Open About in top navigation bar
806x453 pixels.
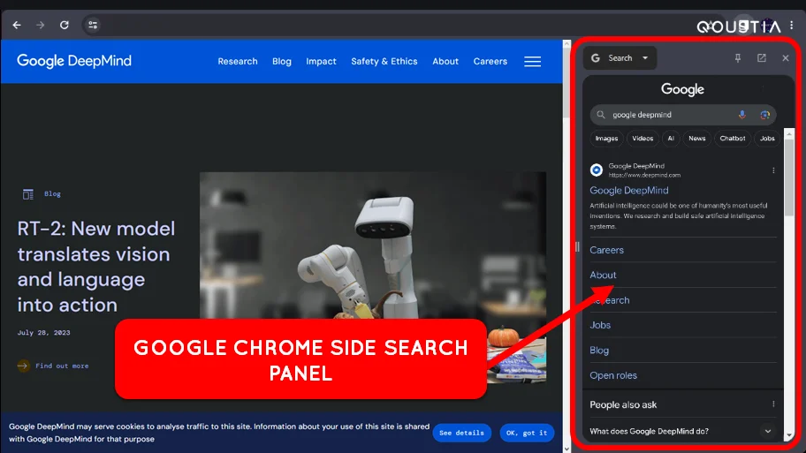tap(445, 61)
